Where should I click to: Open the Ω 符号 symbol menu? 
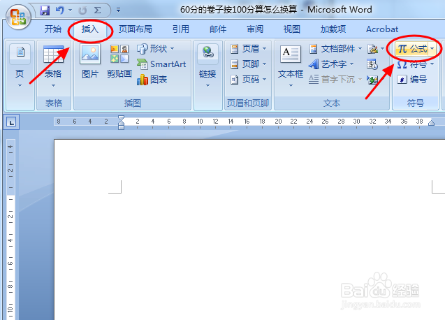[x=416, y=64]
